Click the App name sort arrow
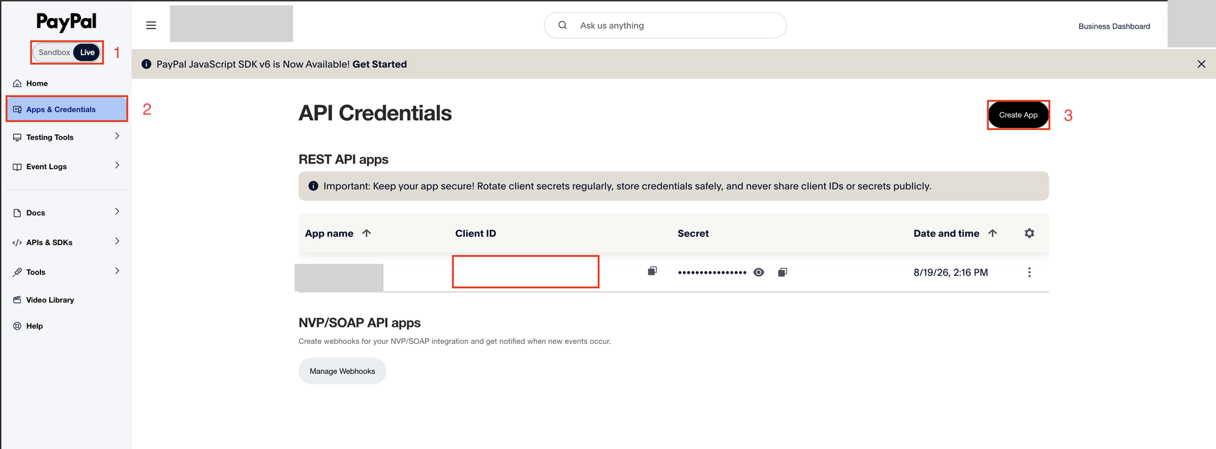Image resolution: width=1216 pixels, height=449 pixels. [x=366, y=233]
